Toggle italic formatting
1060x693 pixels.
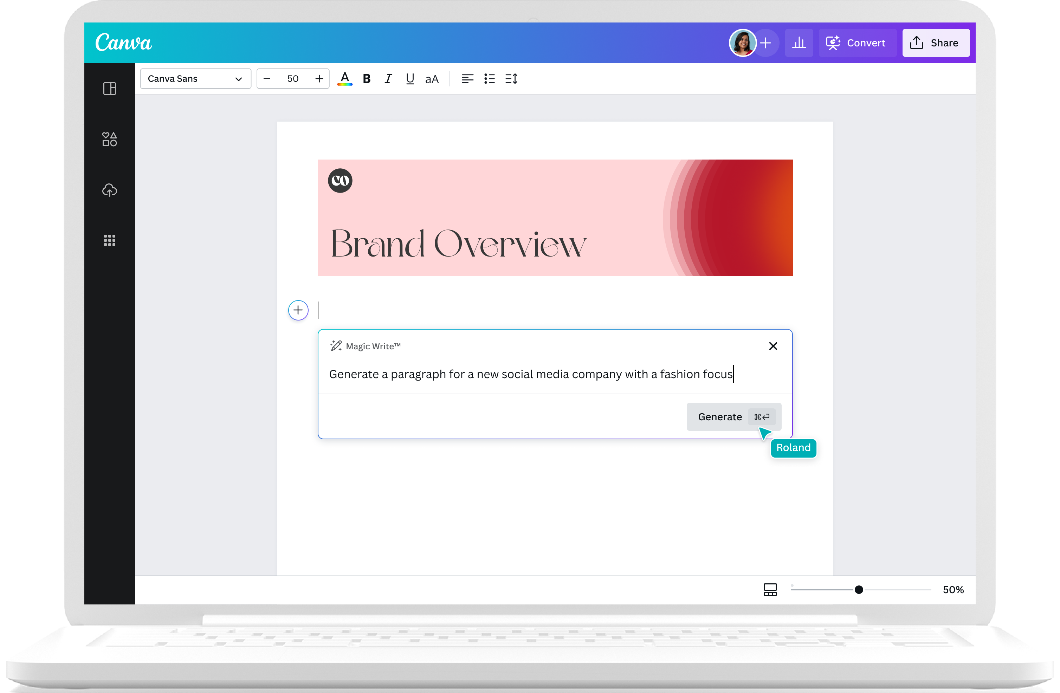pos(388,79)
